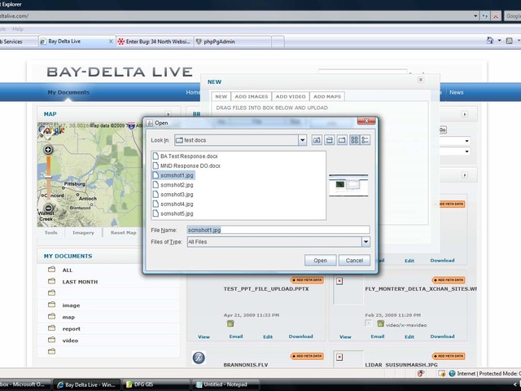Open LAST MONTH folder
Screen dimensions: 521x391
tap(80, 282)
